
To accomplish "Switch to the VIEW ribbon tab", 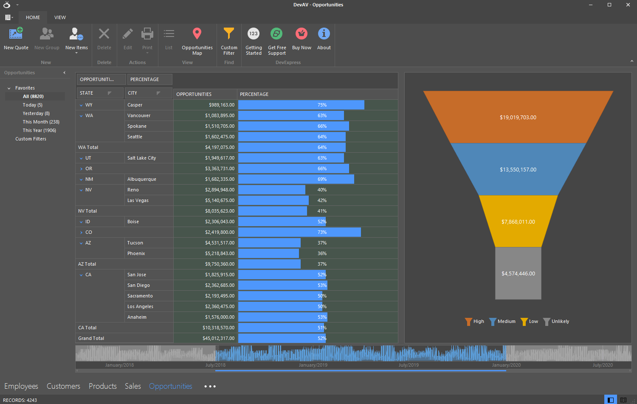I will pyautogui.click(x=60, y=17).
